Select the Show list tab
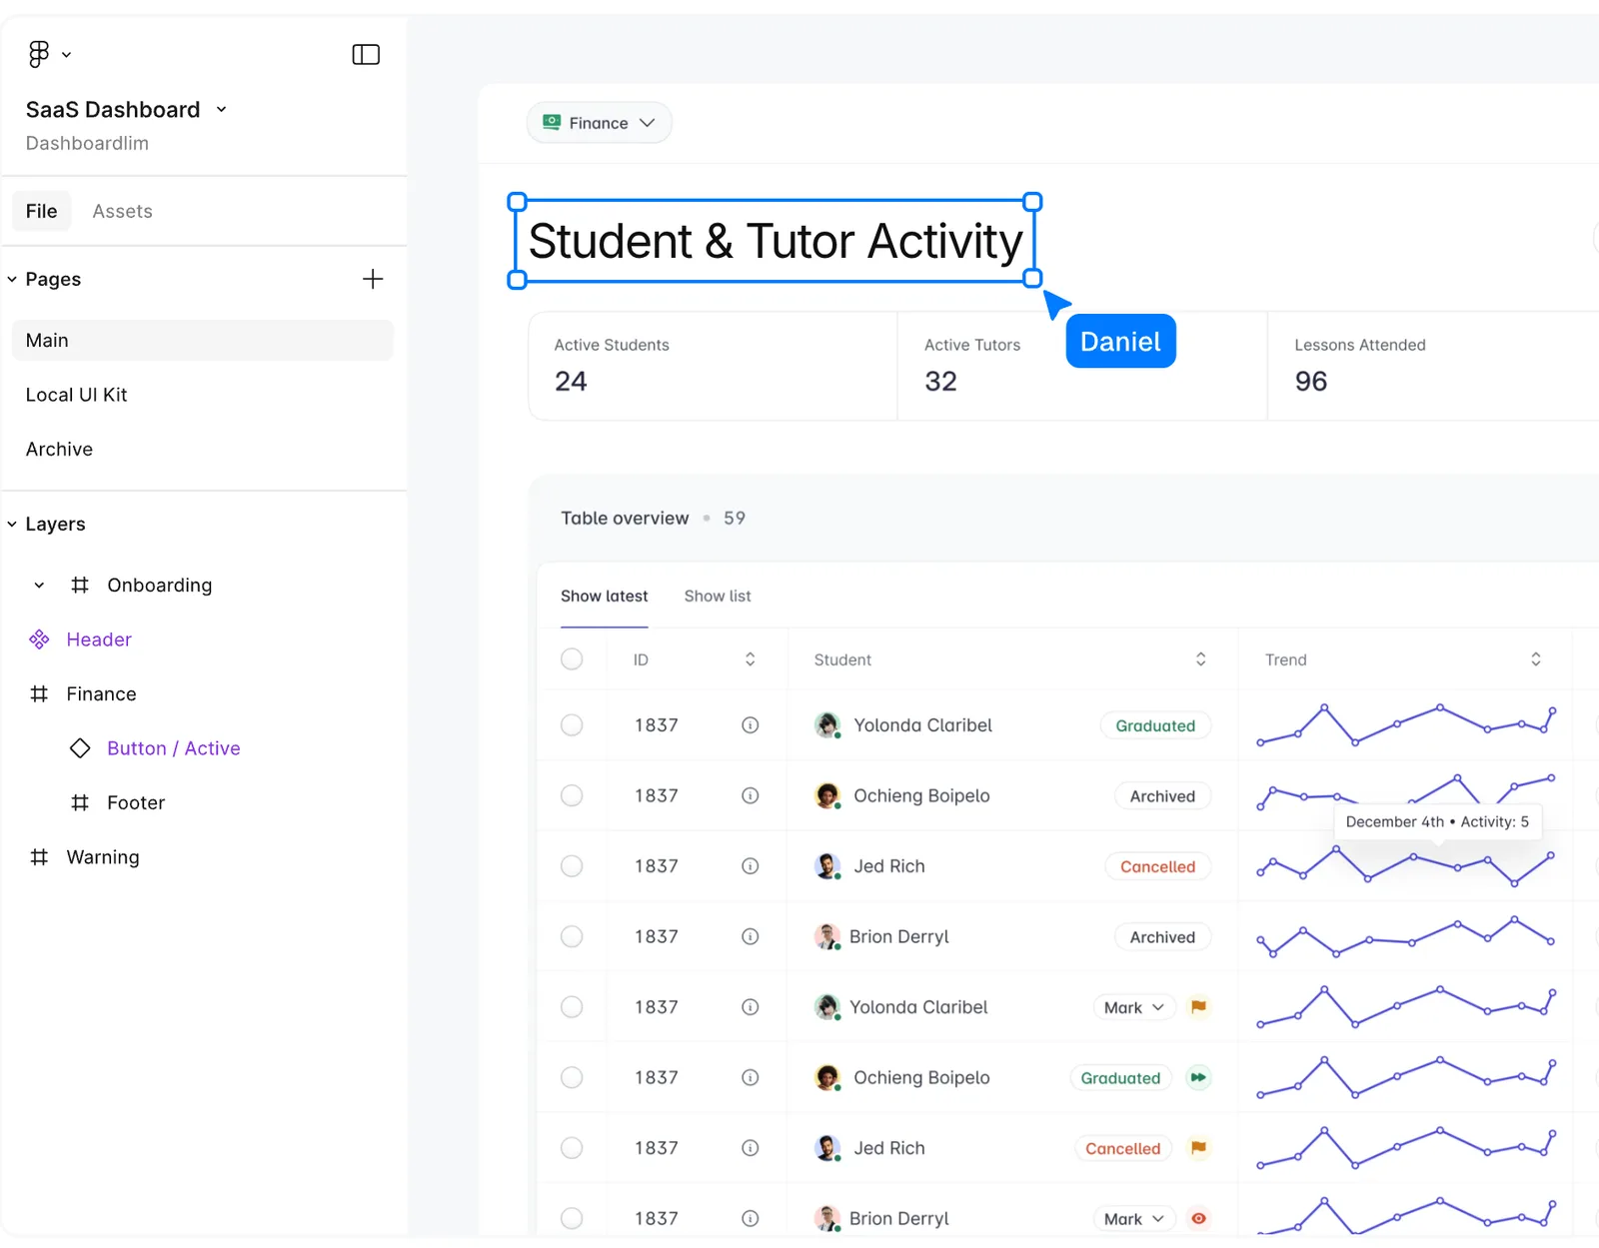Viewport: 1599px width, 1248px height. click(x=718, y=596)
